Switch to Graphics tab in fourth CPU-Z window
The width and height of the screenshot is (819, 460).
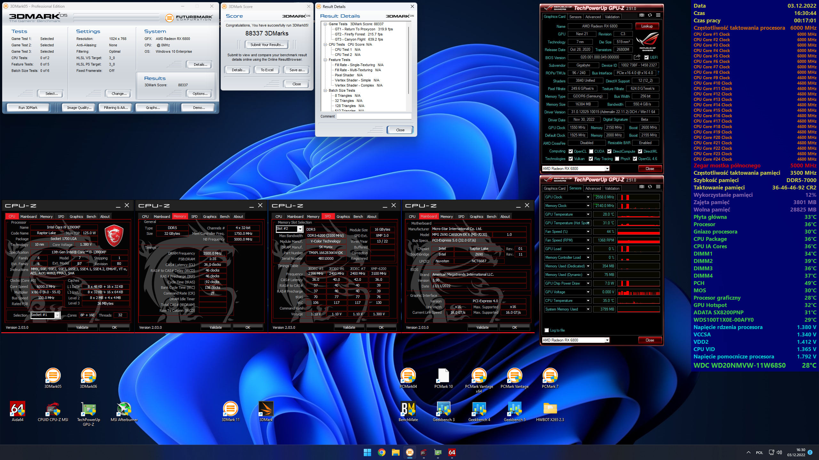[476, 217]
